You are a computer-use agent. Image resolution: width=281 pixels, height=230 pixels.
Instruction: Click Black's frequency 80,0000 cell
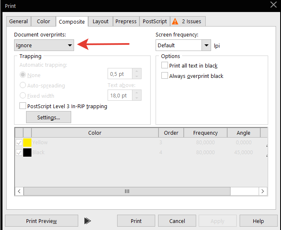(205, 153)
